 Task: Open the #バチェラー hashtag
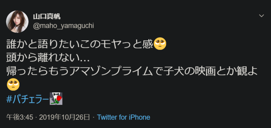pyautogui.click(x=28, y=99)
